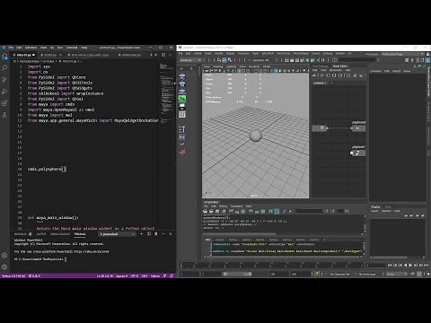Click the Maya auto keyframe toggle icon
This screenshot has height=323, width=431.
pos(317,274)
